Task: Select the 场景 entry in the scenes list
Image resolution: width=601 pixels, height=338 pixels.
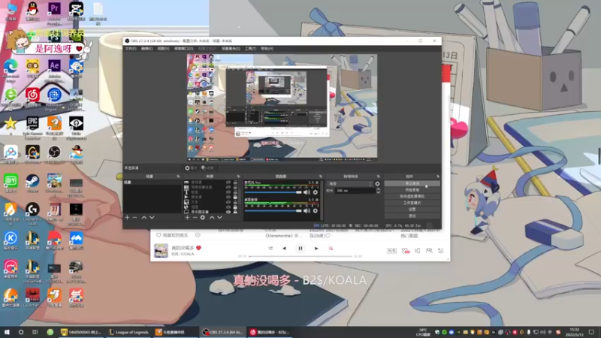Action: pyautogui.click(x=152, y=183)
